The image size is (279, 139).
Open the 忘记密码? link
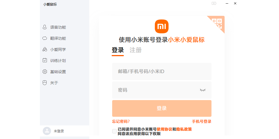[x=121, y=121]
